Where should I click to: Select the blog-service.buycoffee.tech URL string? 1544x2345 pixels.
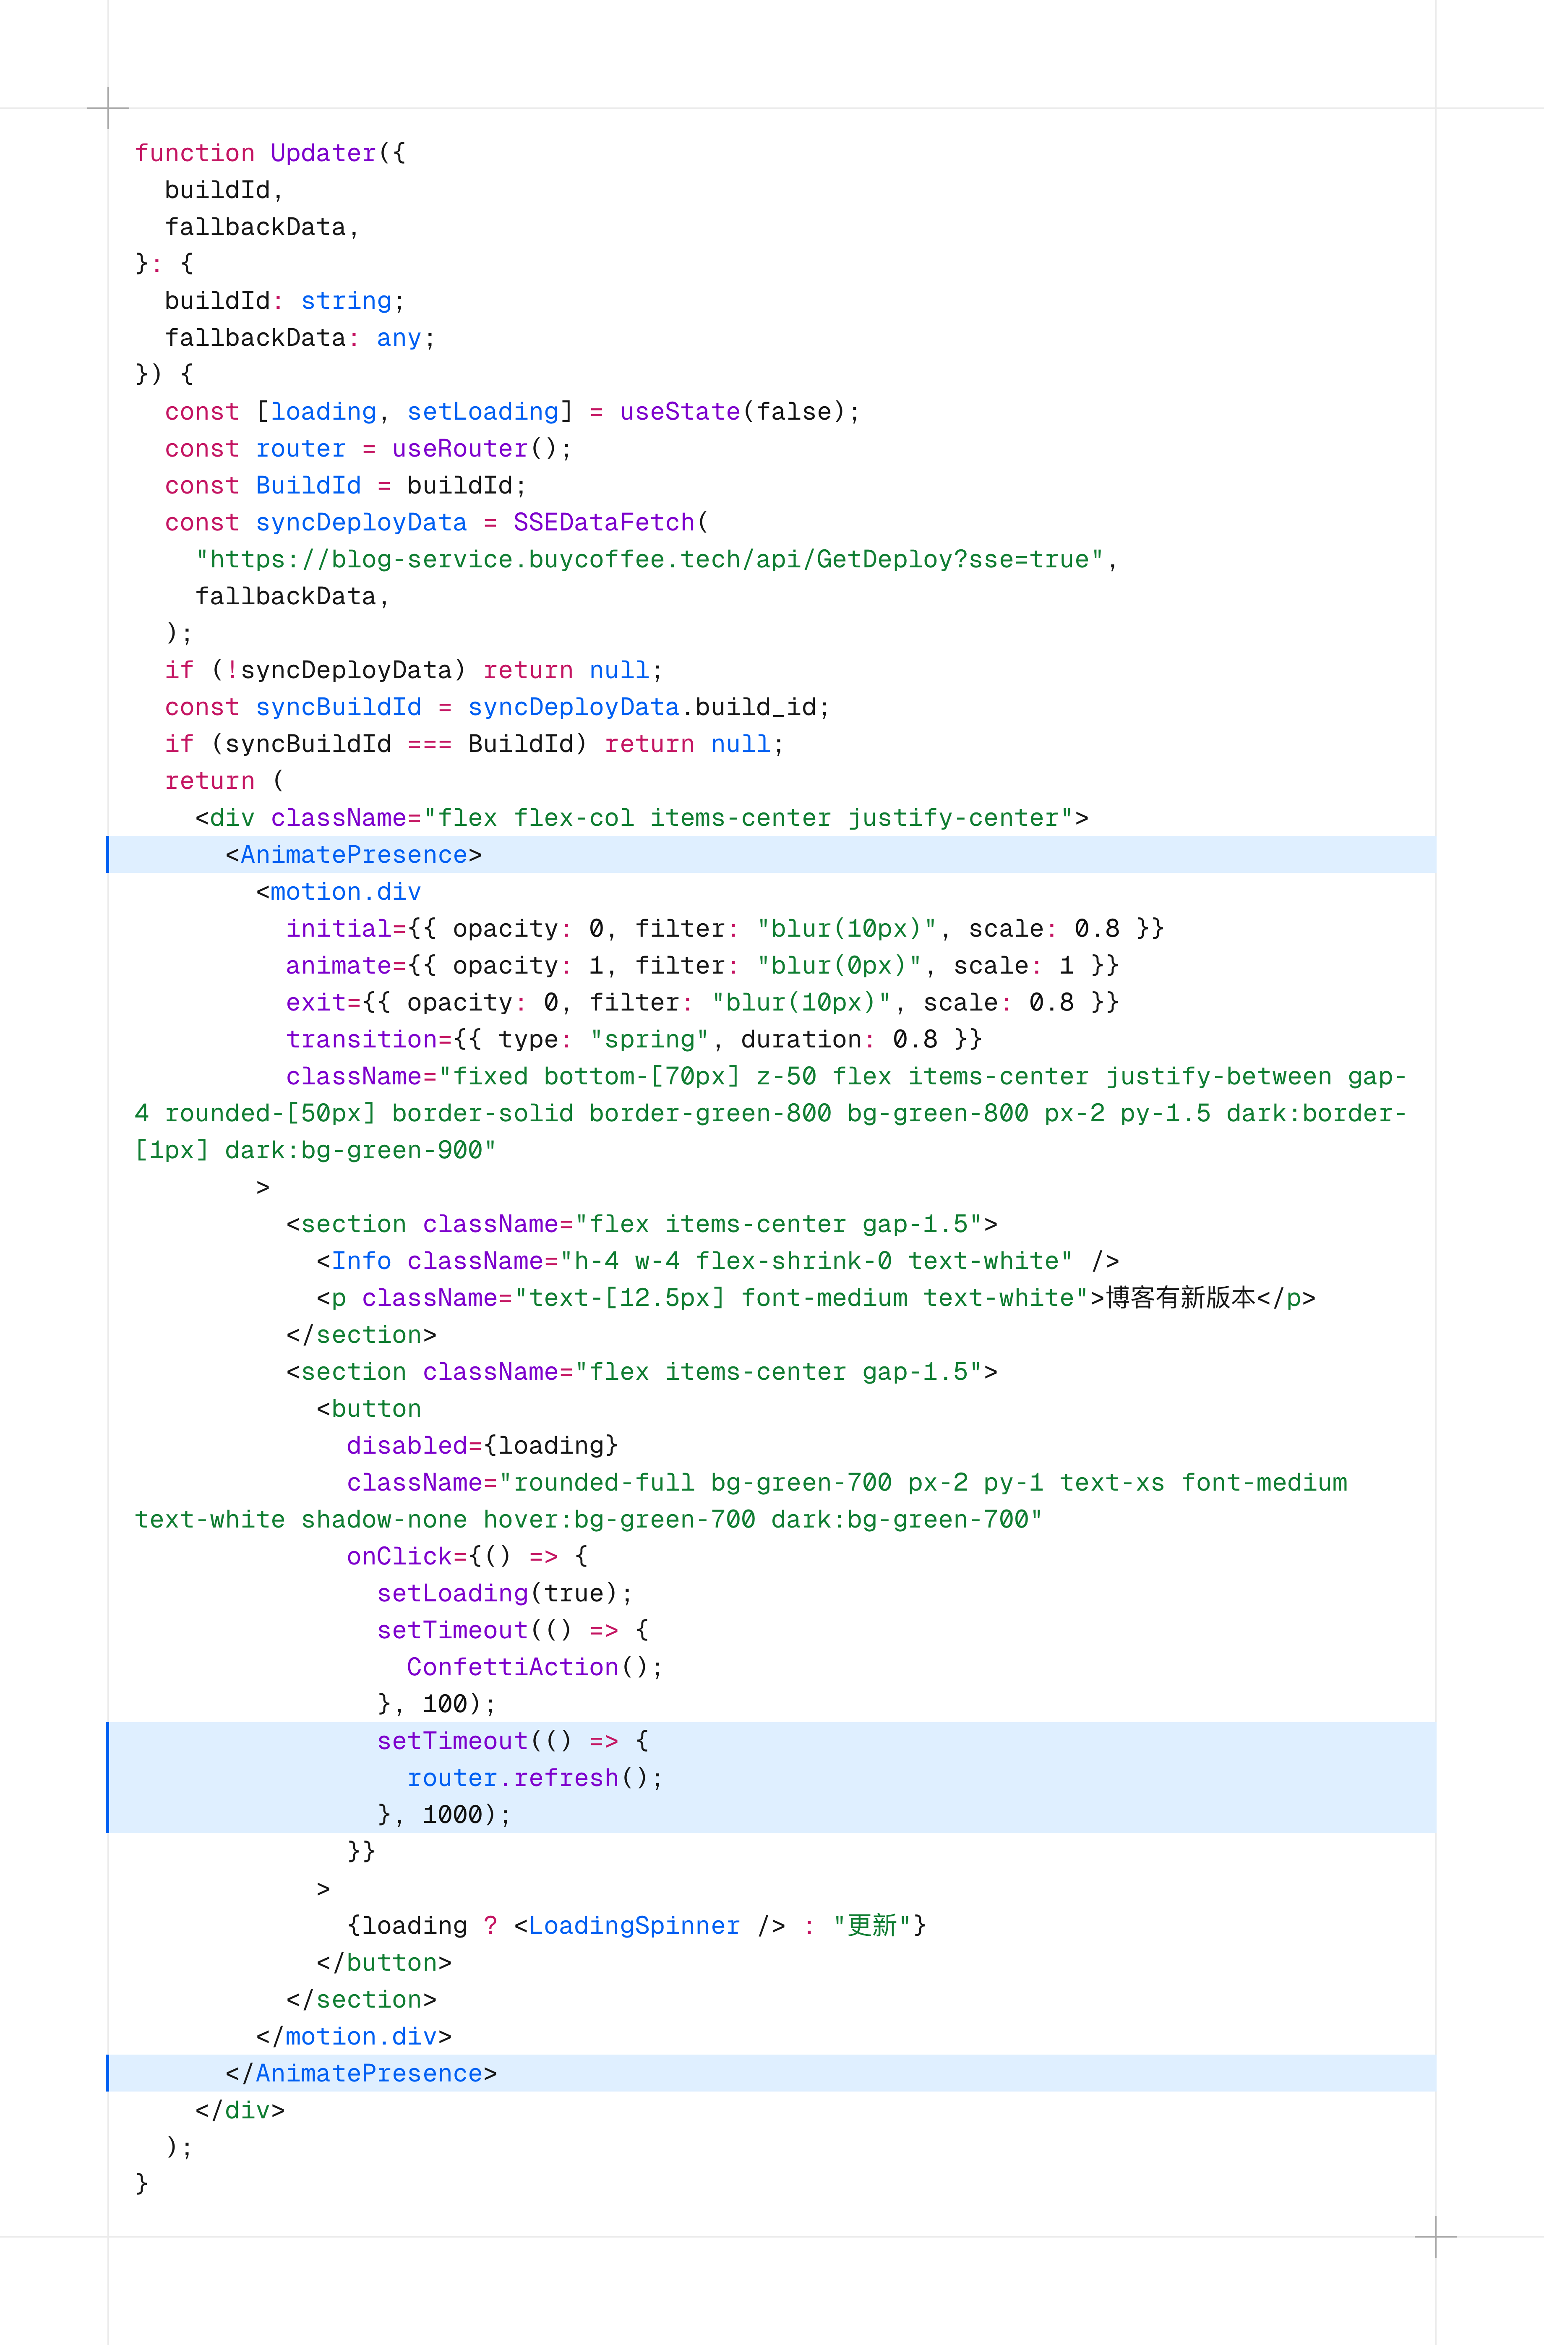[649, 560]
